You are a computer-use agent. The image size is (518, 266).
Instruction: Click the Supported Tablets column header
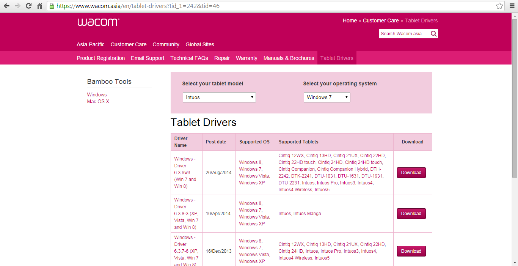(298, 142)
